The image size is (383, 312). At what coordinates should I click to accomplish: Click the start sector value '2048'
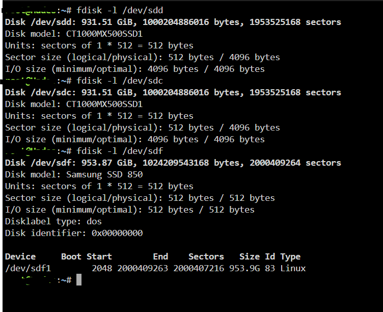click(102, 269)
